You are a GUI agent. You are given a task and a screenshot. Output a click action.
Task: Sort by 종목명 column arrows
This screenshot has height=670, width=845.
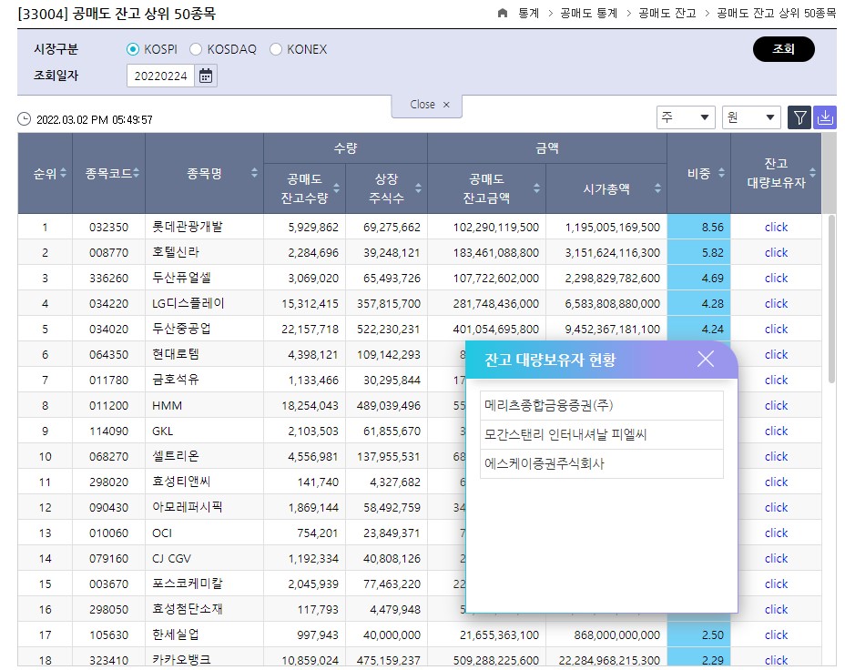(x=254, y=173)
